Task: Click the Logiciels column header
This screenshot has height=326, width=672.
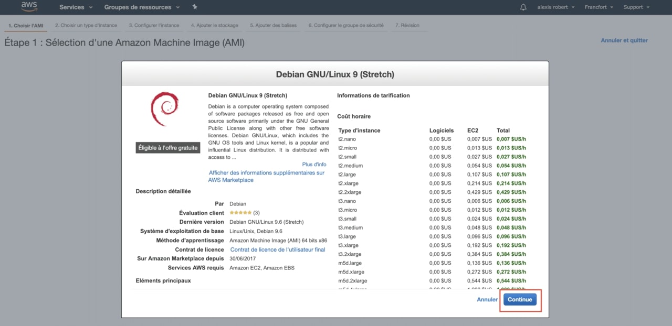Action: coord(442,131)
